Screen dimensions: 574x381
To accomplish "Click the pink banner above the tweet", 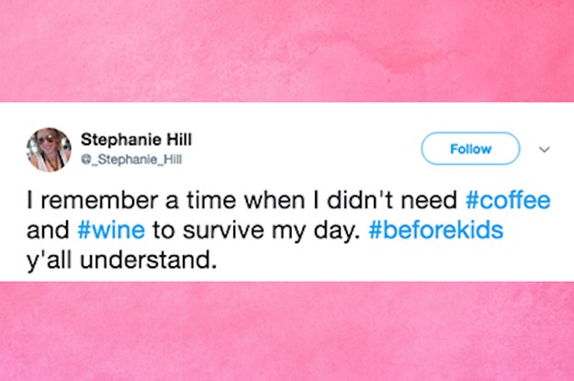I will click(287, 50).
